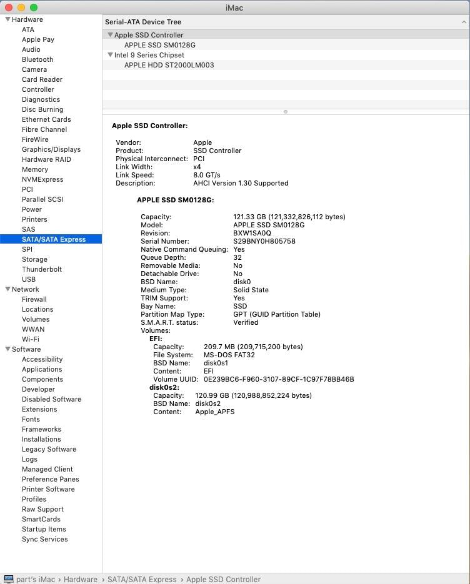Show Ethernet Cards info
Viewport: 470px width, 584px height.
click(x=46, y=119)
